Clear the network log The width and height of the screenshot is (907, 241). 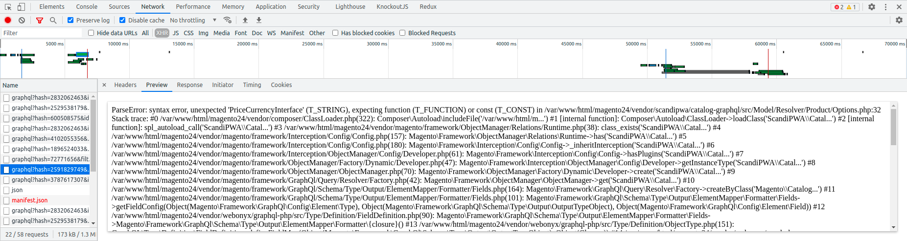tap(22, 20)
